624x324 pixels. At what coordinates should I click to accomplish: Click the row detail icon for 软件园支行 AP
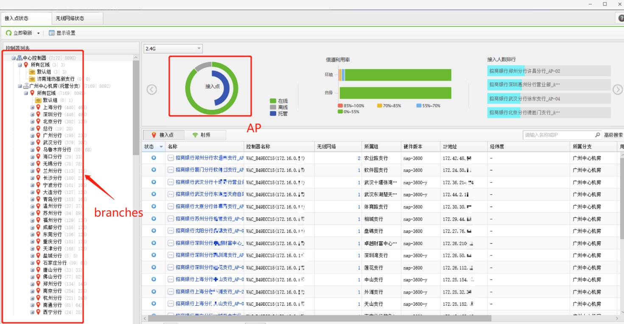(x=171, y=170)
